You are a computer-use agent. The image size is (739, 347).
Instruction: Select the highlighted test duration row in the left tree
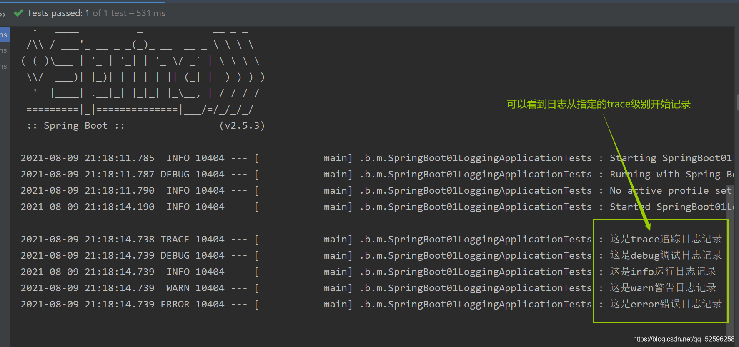coord(5,35)
